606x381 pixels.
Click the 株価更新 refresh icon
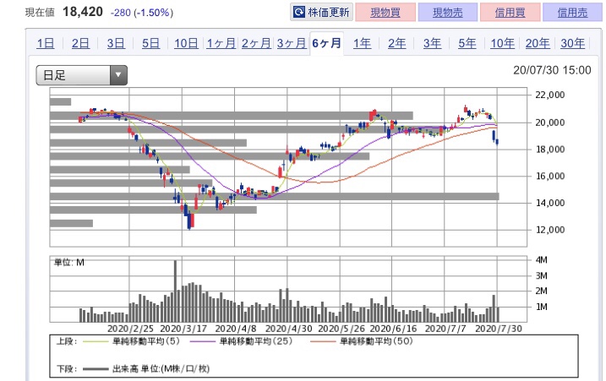299,12
